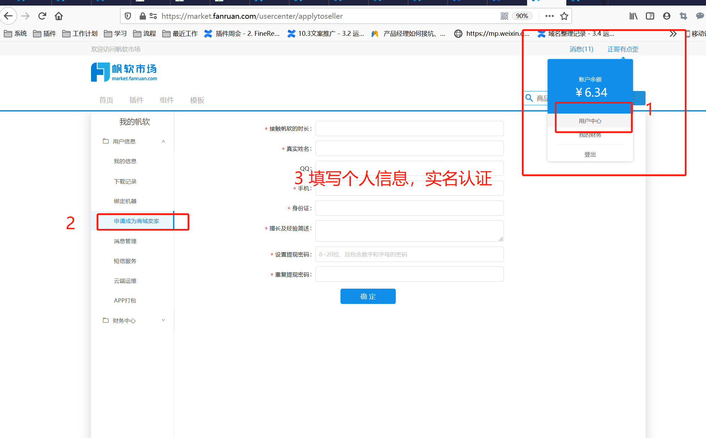Click the browser back arrow icon
Image resolution: width=706 pixels, height=438 pixels.
(x=8, y=16)
